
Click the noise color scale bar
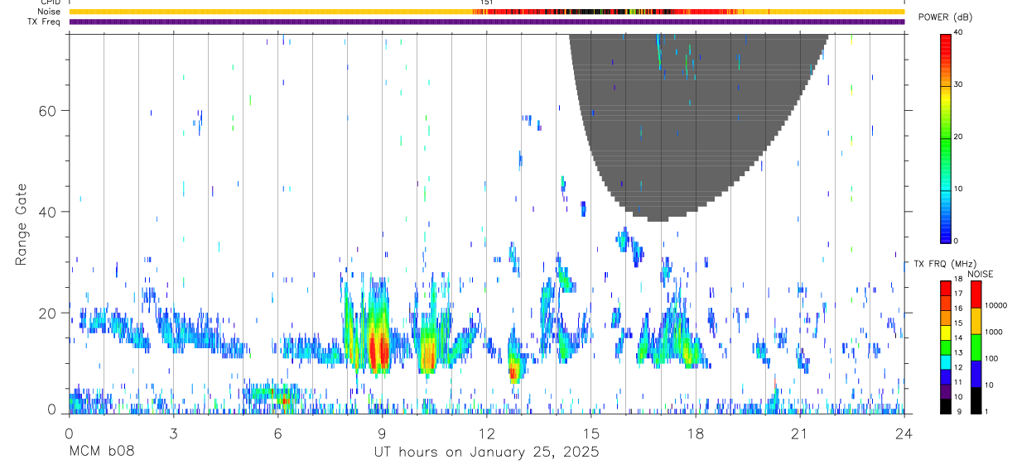pyautogui.click(x=976, y=347)
